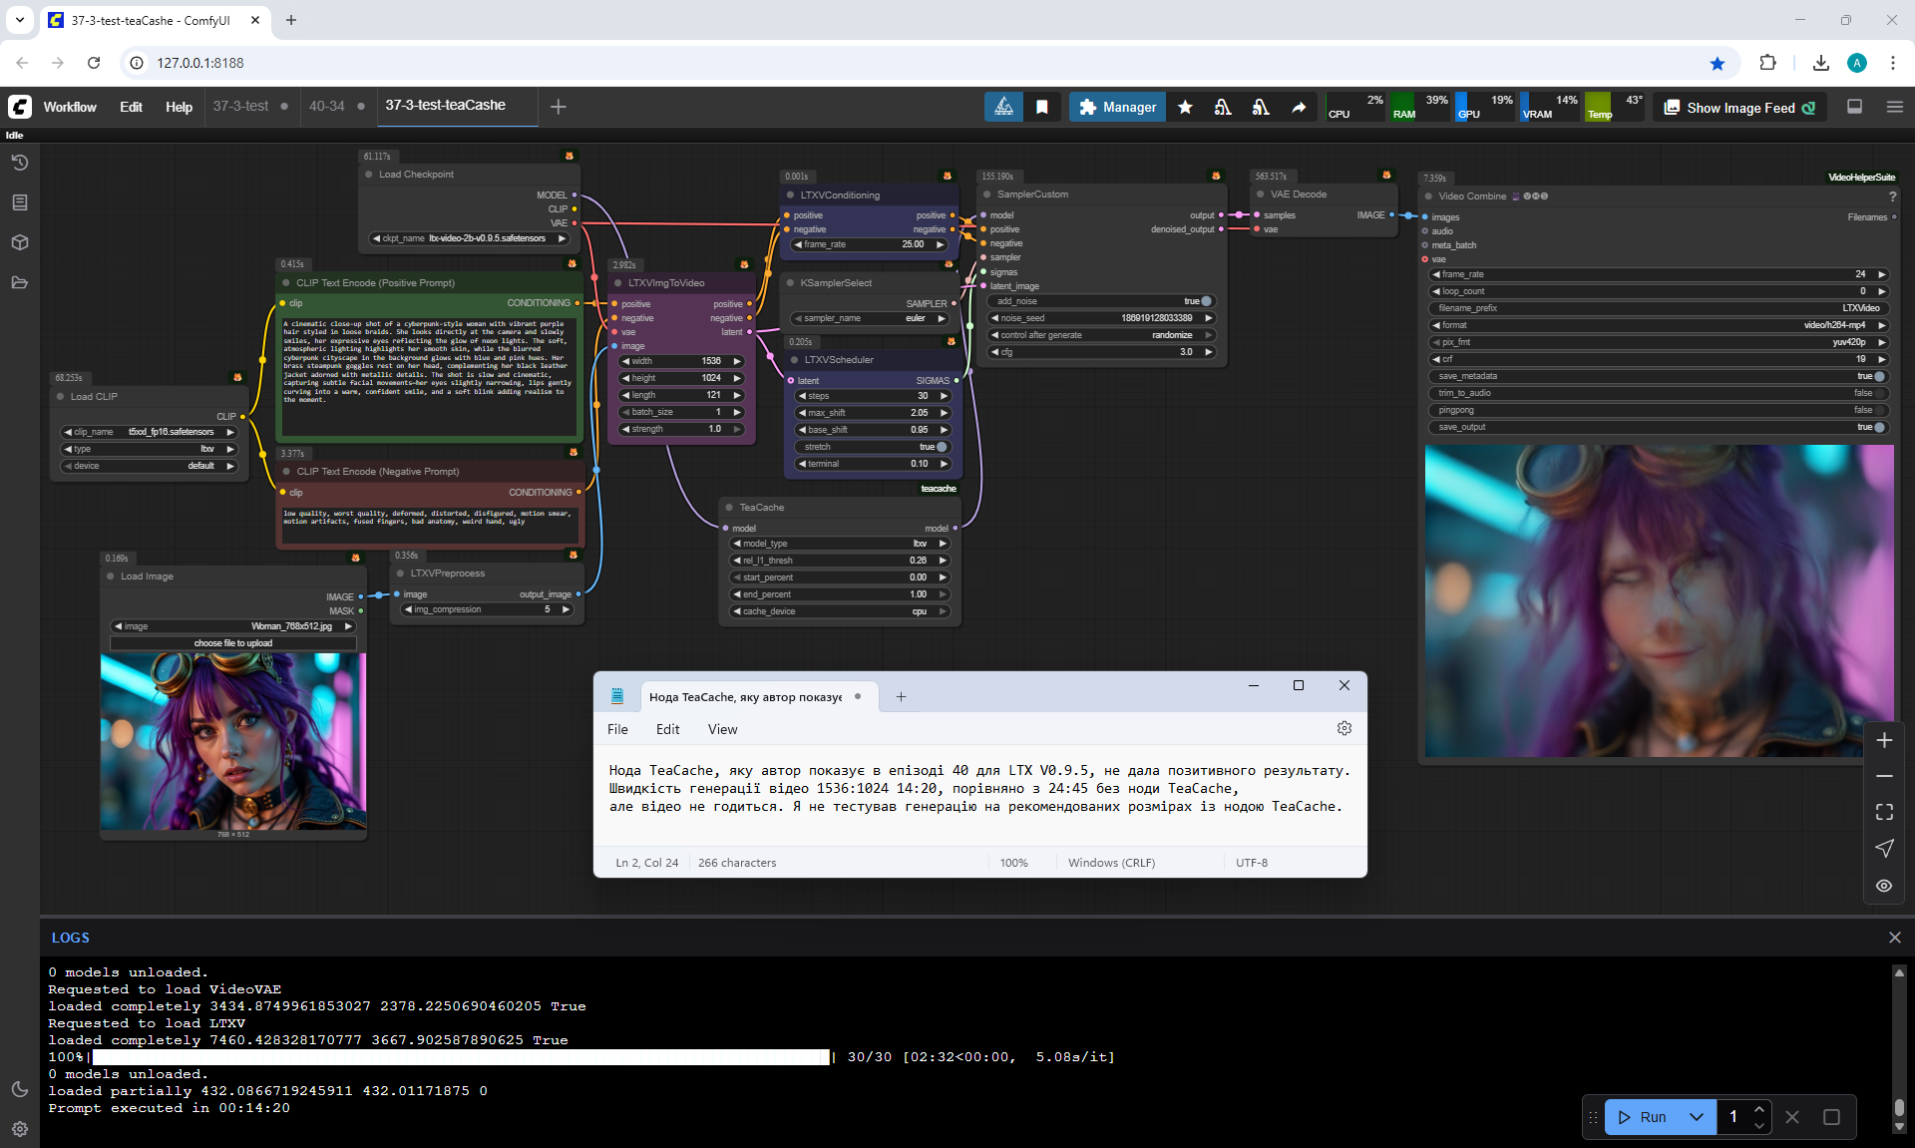The image size is (1915, 1148).
Task: Open the Manager button
Action: click(1117, 107)
